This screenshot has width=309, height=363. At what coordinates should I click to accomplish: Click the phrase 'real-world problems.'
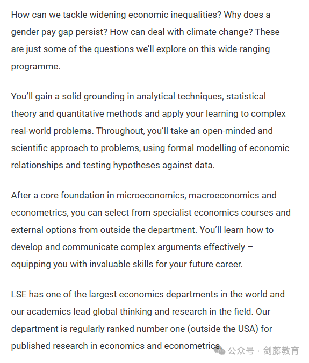tap(53, 131)
